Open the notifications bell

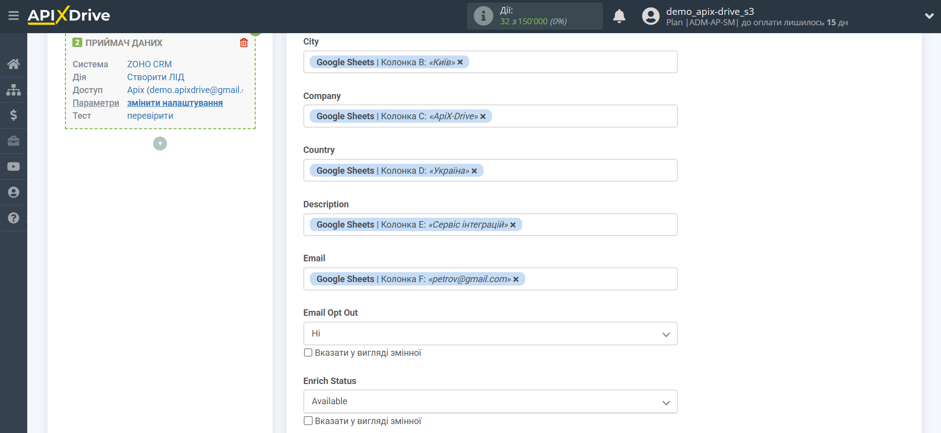coord(619,16)
